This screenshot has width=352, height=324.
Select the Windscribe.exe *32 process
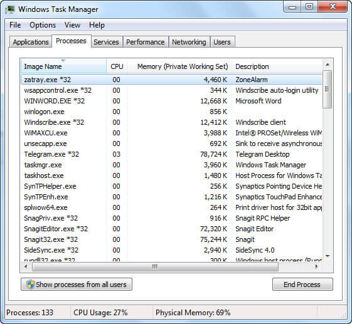coord(171,122)
